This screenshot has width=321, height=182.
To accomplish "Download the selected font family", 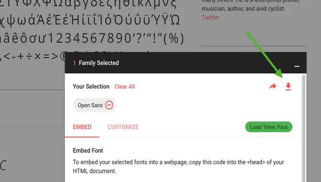I will click(288, 87).
